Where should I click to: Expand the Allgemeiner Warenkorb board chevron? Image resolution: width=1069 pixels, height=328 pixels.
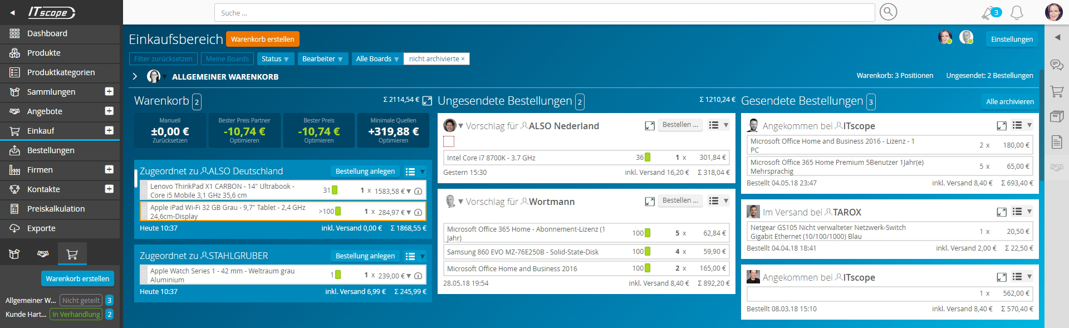[135, 76]
